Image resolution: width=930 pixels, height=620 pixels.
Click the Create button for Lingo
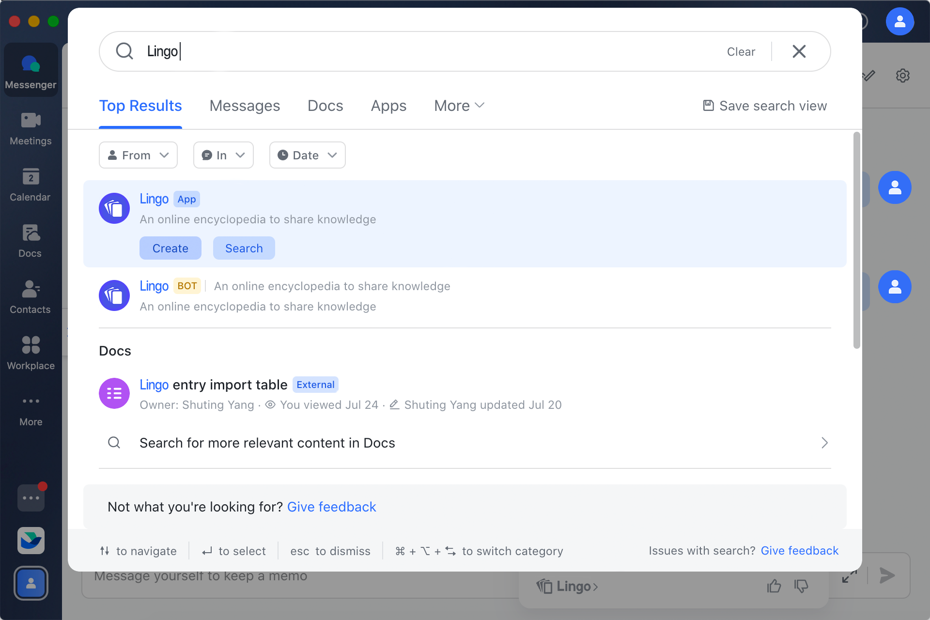[170, 248]
